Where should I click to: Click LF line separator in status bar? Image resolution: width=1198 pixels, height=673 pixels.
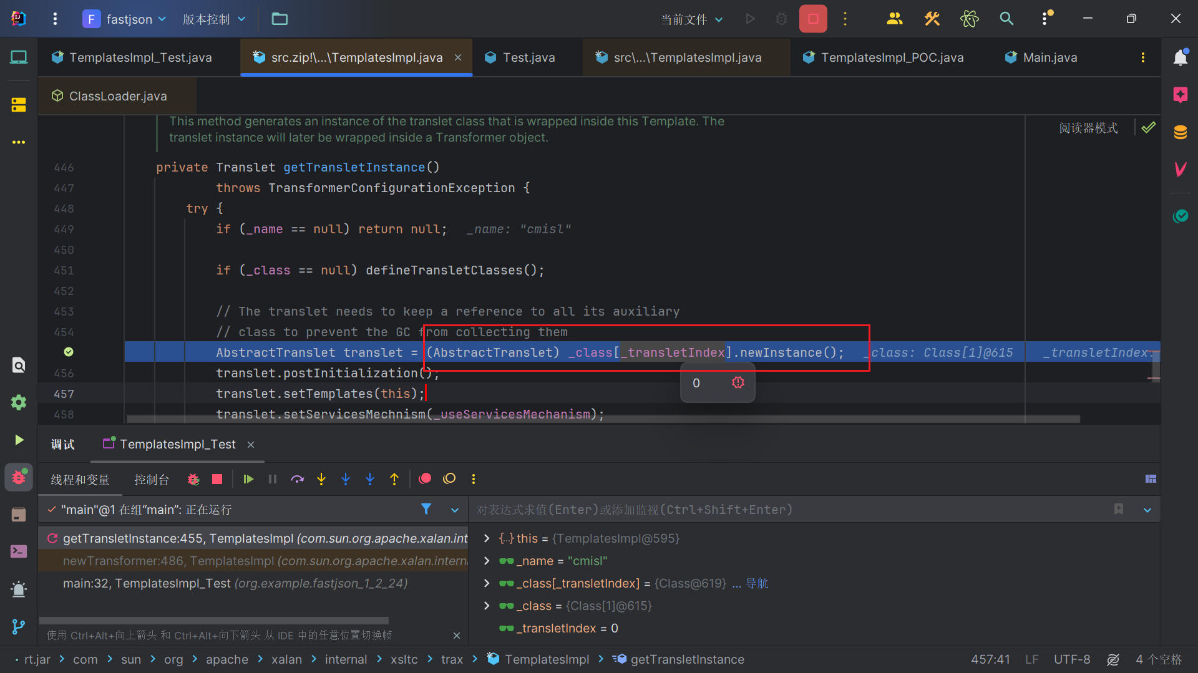click(1032, 659)
